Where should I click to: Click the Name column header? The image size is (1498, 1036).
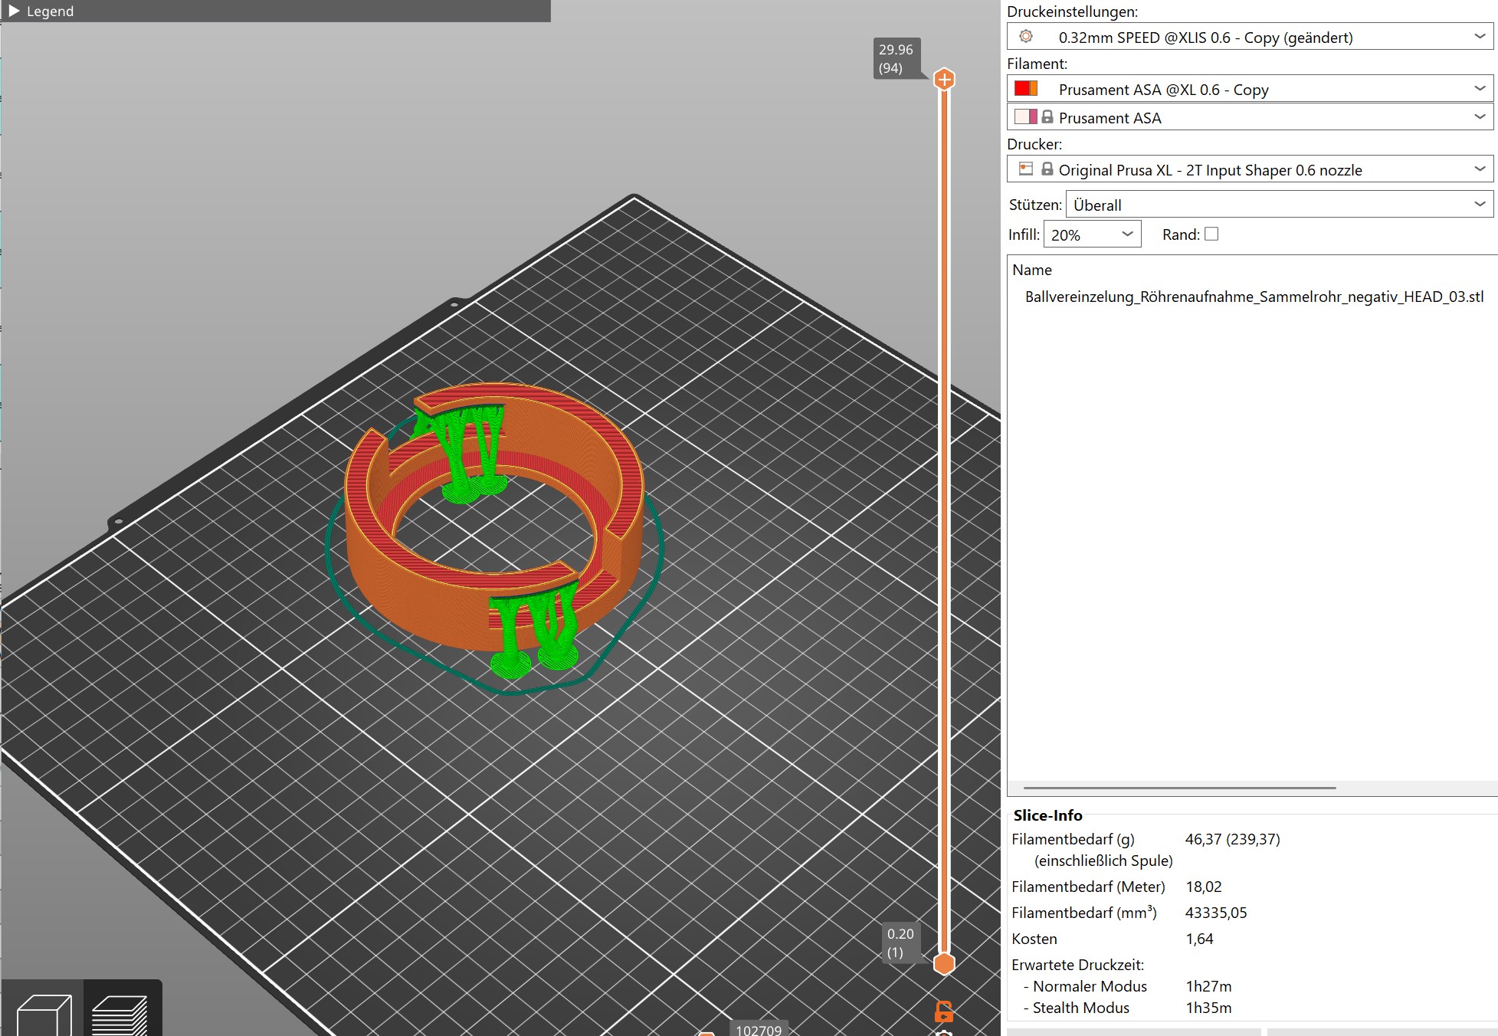(x=1031, y=270)
